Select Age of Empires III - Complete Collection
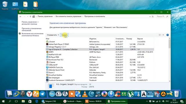 [x=100, y=49]
